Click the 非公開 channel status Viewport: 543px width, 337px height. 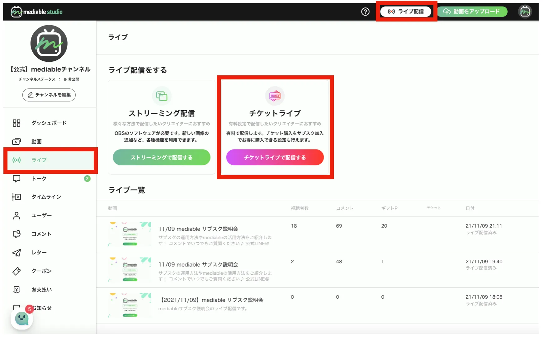[x=72, y=79]
